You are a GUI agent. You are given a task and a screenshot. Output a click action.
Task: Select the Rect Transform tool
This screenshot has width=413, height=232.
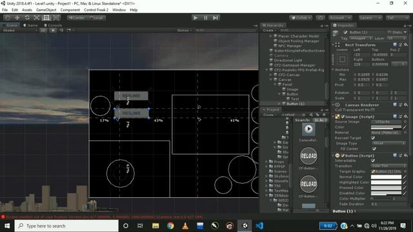(x=46, y=17)
